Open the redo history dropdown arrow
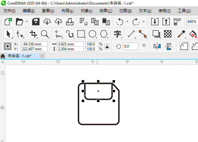Image resolution: width=198 pixels, height=142 pixels. point(144,22)
